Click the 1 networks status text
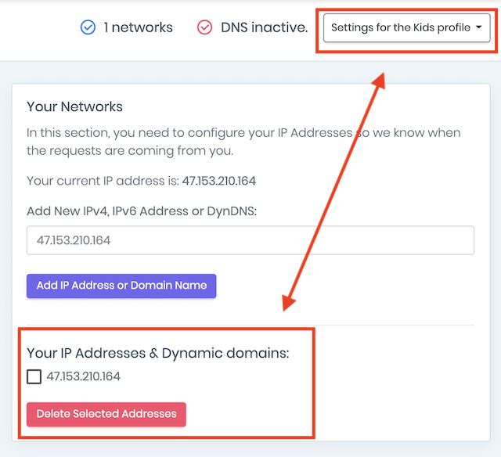 (138, 27)
